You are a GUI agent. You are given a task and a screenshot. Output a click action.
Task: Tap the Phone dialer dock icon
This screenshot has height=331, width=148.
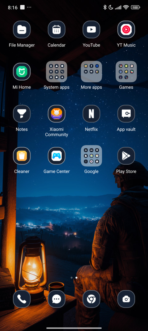tap(22, 299)
